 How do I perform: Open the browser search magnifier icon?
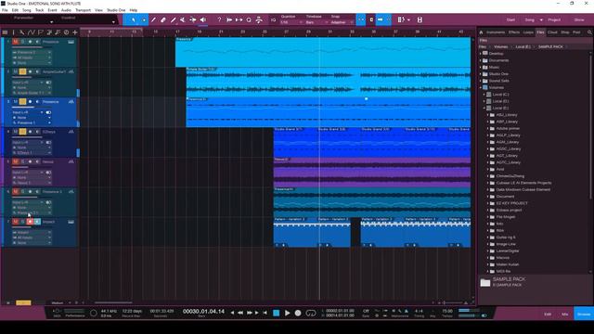589,32
